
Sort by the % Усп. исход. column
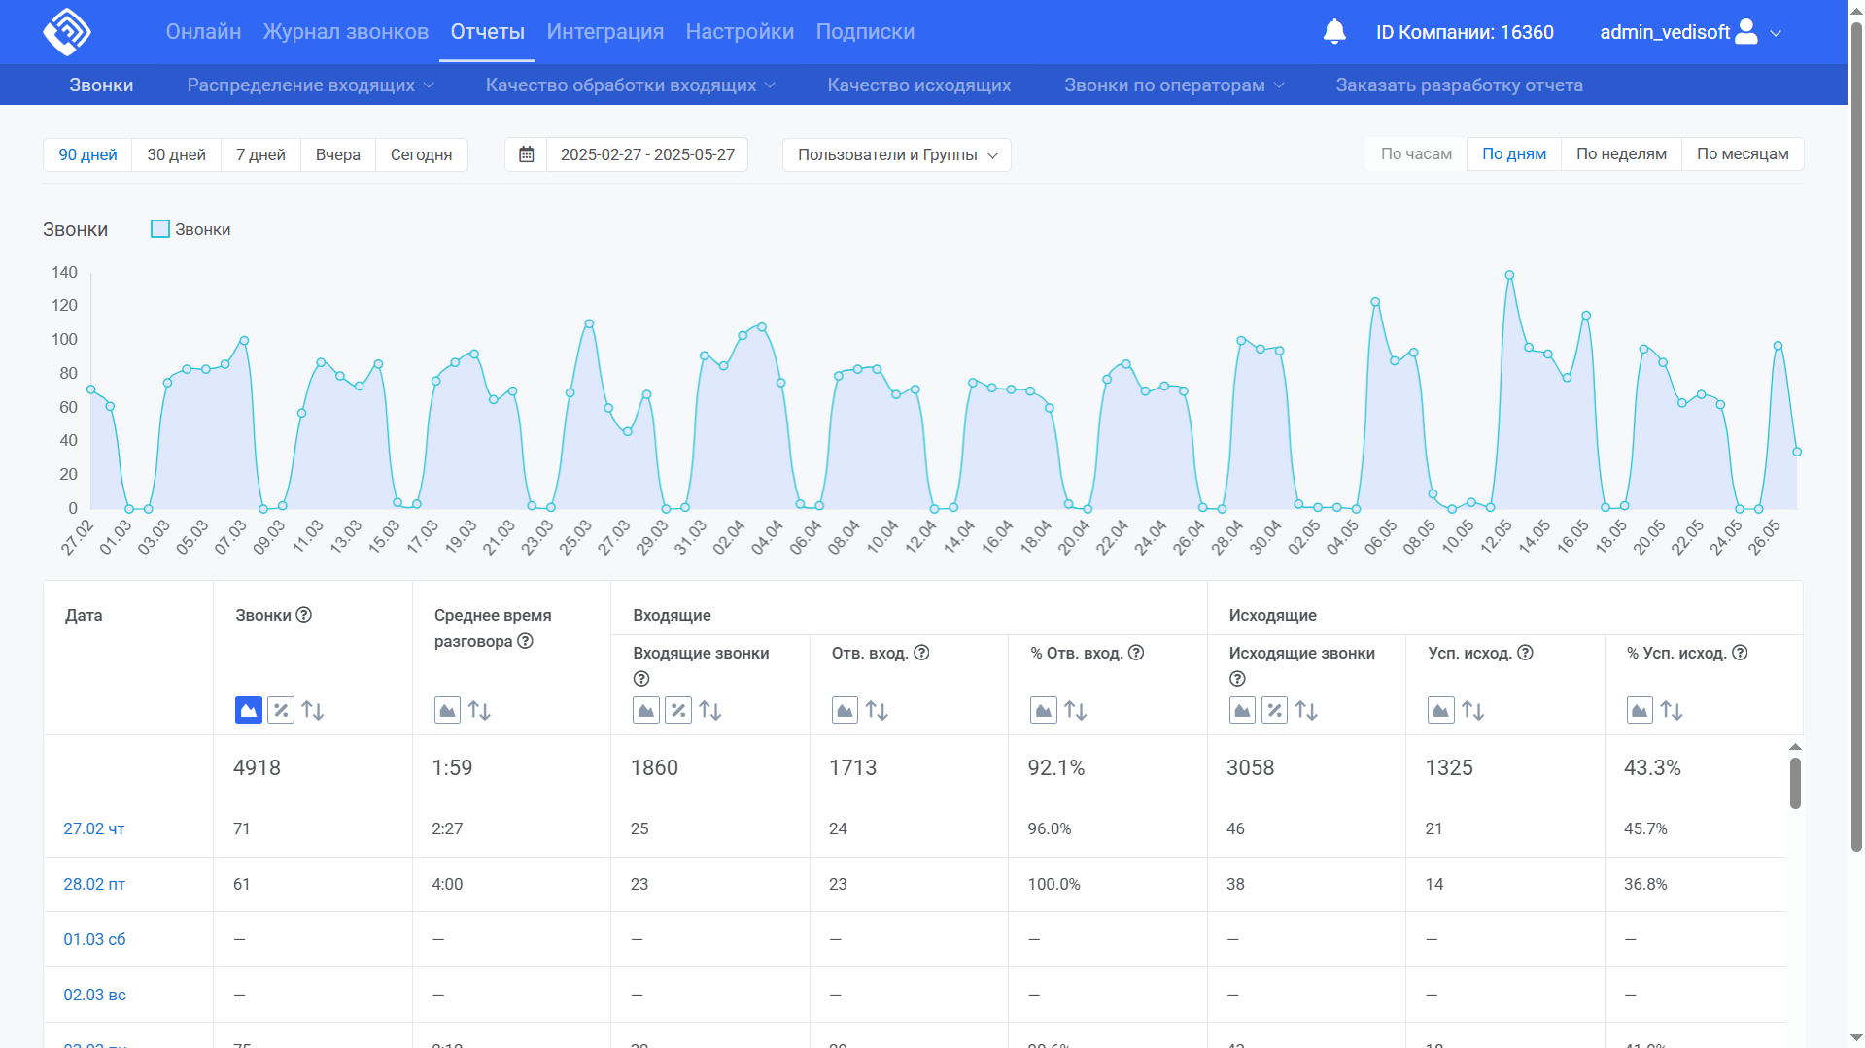point(1672,710)
